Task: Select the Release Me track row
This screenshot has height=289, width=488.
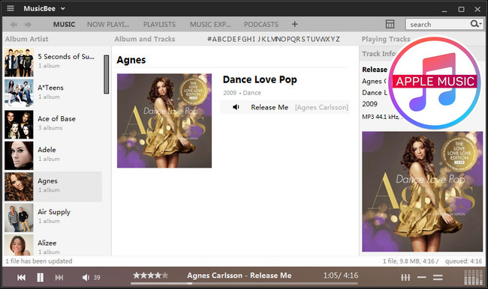Action: point(285,107)
